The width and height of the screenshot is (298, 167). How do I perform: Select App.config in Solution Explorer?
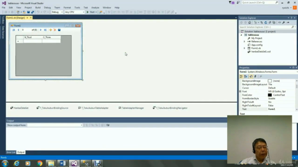[x=257, y=45]
